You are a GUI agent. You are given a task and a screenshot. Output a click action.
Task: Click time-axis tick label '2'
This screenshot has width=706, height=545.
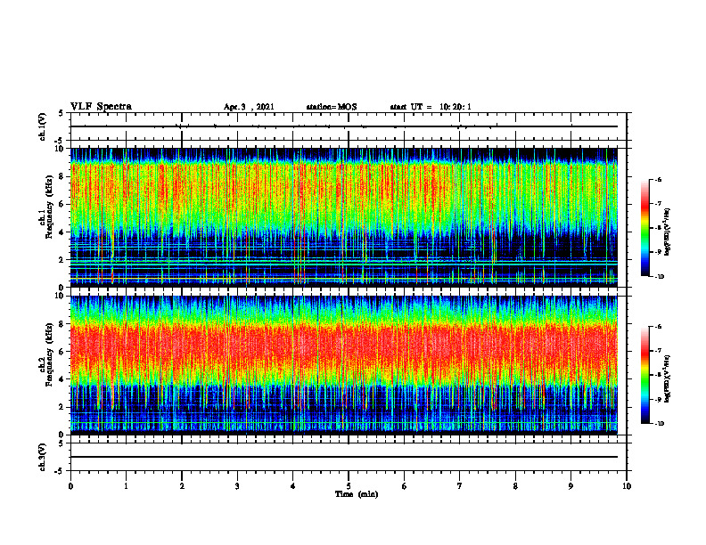(x=182, y=486)
